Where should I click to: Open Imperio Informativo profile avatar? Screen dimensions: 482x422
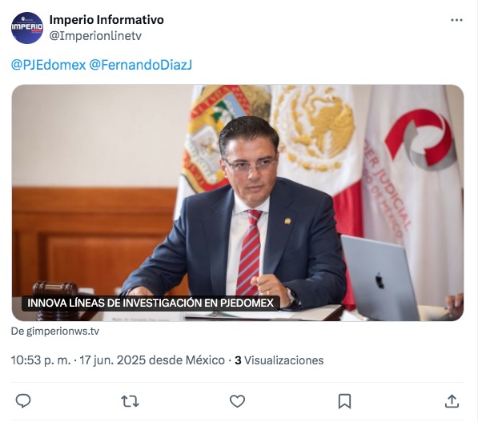[27, 28]
